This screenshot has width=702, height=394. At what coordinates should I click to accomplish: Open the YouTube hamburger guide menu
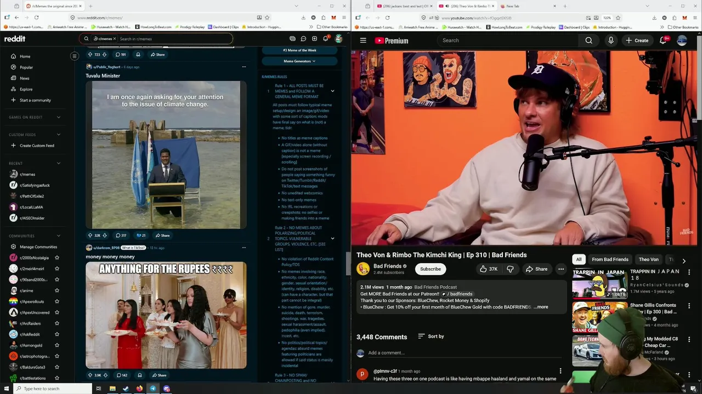point(363,40)
